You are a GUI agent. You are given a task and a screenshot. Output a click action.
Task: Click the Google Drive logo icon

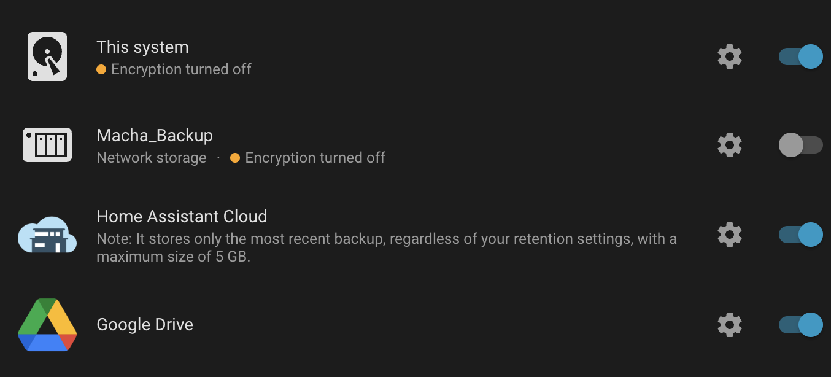pyautogui.click(x=47, y=325)
